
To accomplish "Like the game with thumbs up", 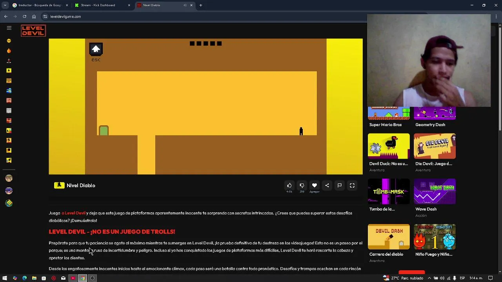I will point(289,185).
